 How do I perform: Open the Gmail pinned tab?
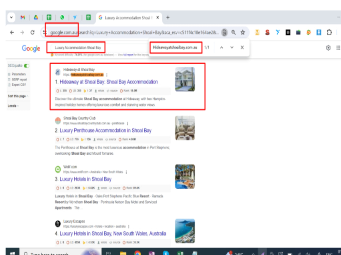coord(23,17)
